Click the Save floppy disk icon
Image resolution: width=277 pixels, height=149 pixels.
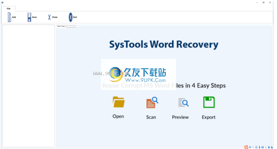29,17
